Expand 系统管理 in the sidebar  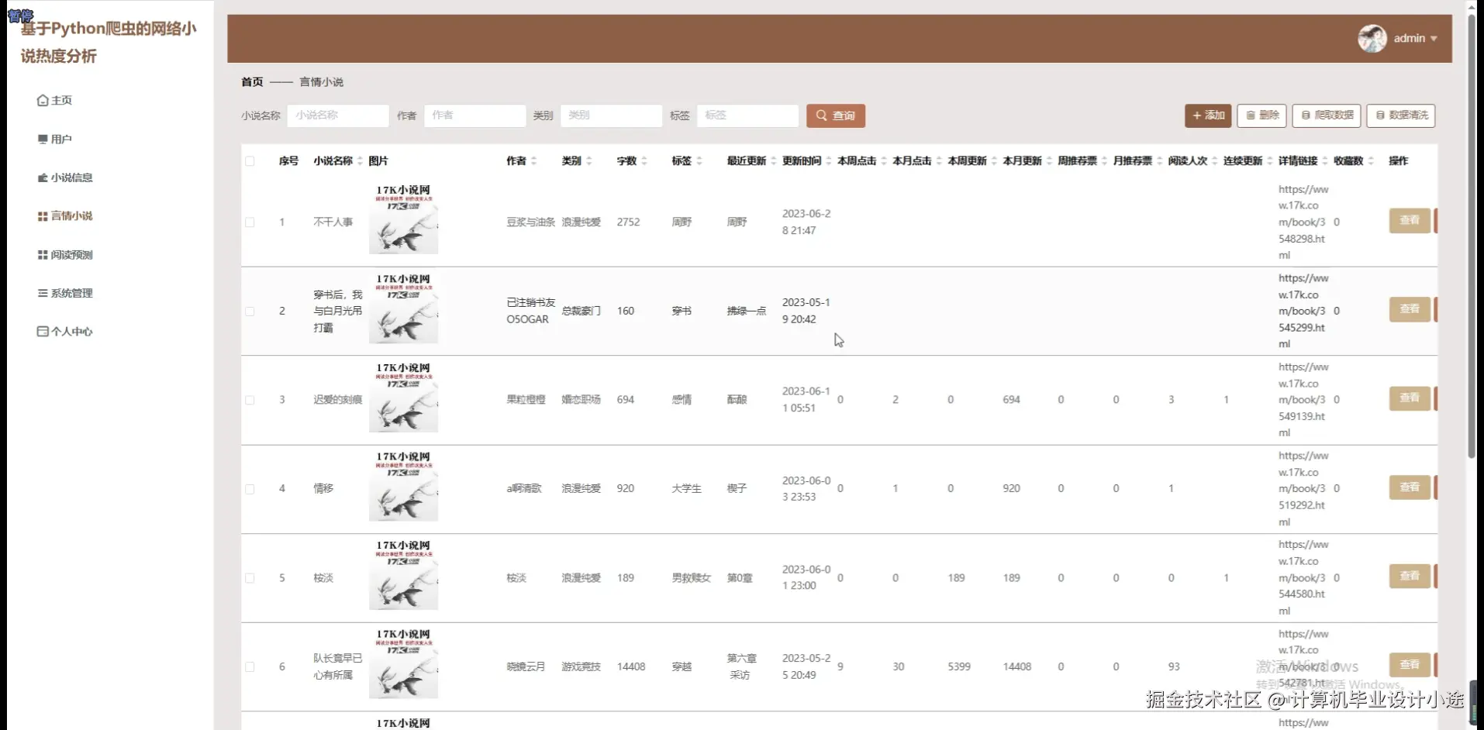65,293
